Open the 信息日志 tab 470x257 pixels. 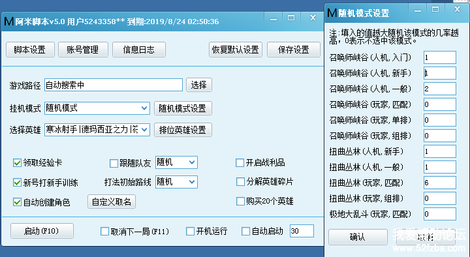[x=139, y=50]
